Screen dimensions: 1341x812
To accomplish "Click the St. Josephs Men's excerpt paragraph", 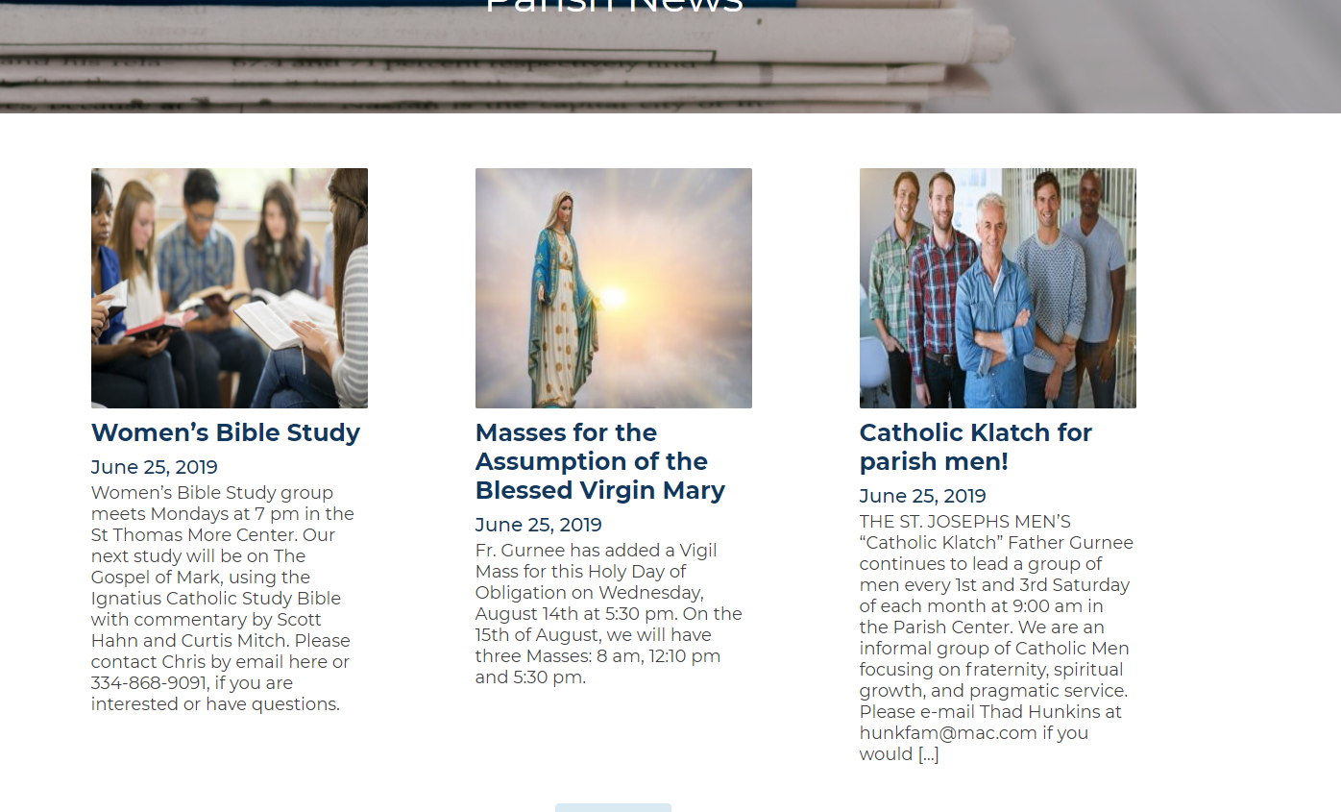I will (996, 638).
